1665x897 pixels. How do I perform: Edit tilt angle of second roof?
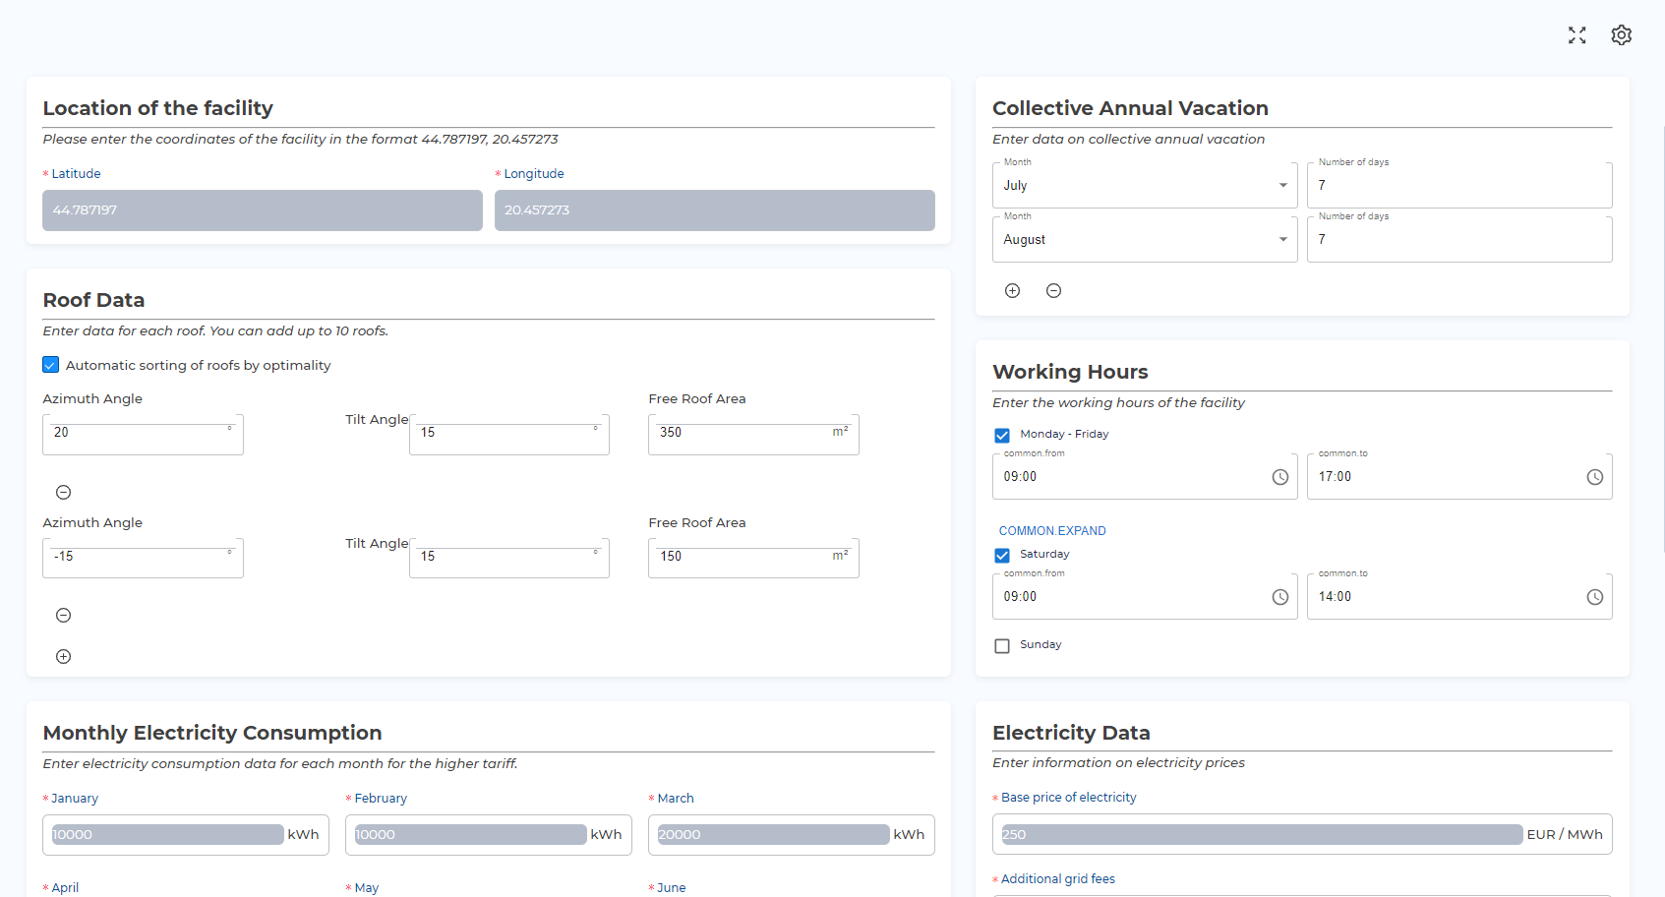[509, 558]
